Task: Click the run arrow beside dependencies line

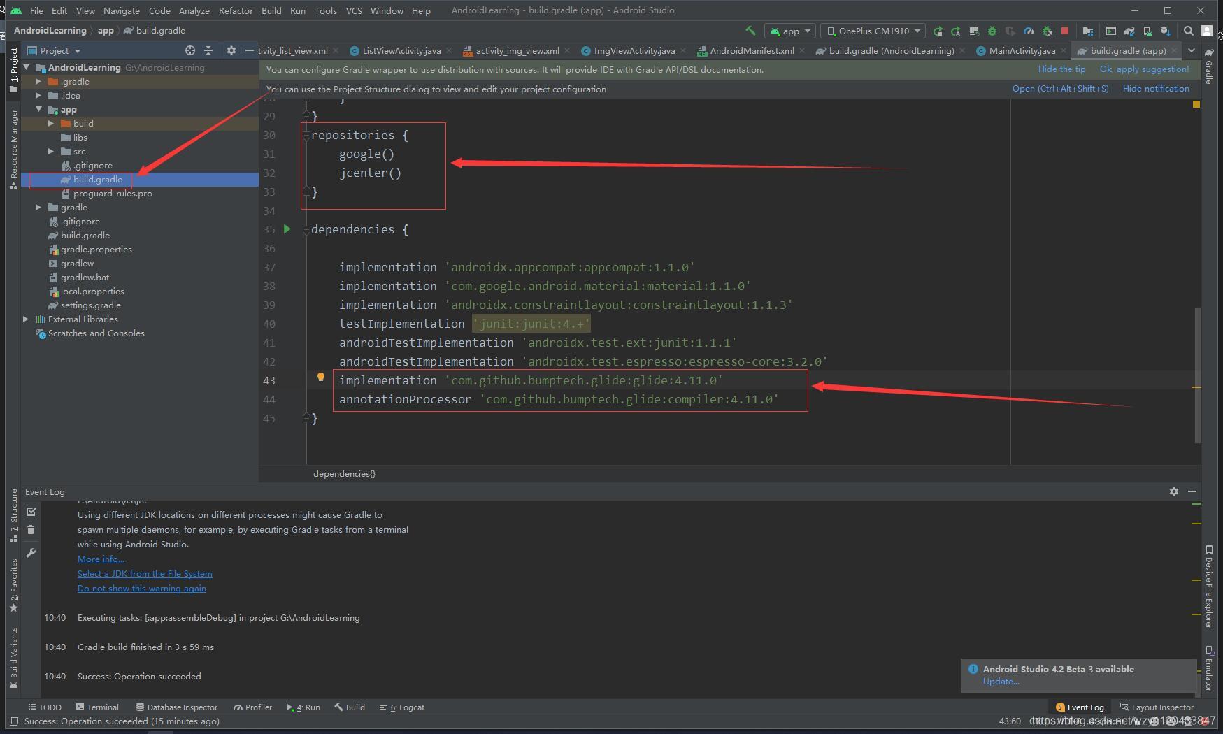Action: pos(287,229)
